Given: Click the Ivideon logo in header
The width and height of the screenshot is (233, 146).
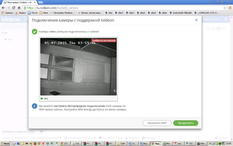Looking at the screenshot, I should tap(11, 19).
